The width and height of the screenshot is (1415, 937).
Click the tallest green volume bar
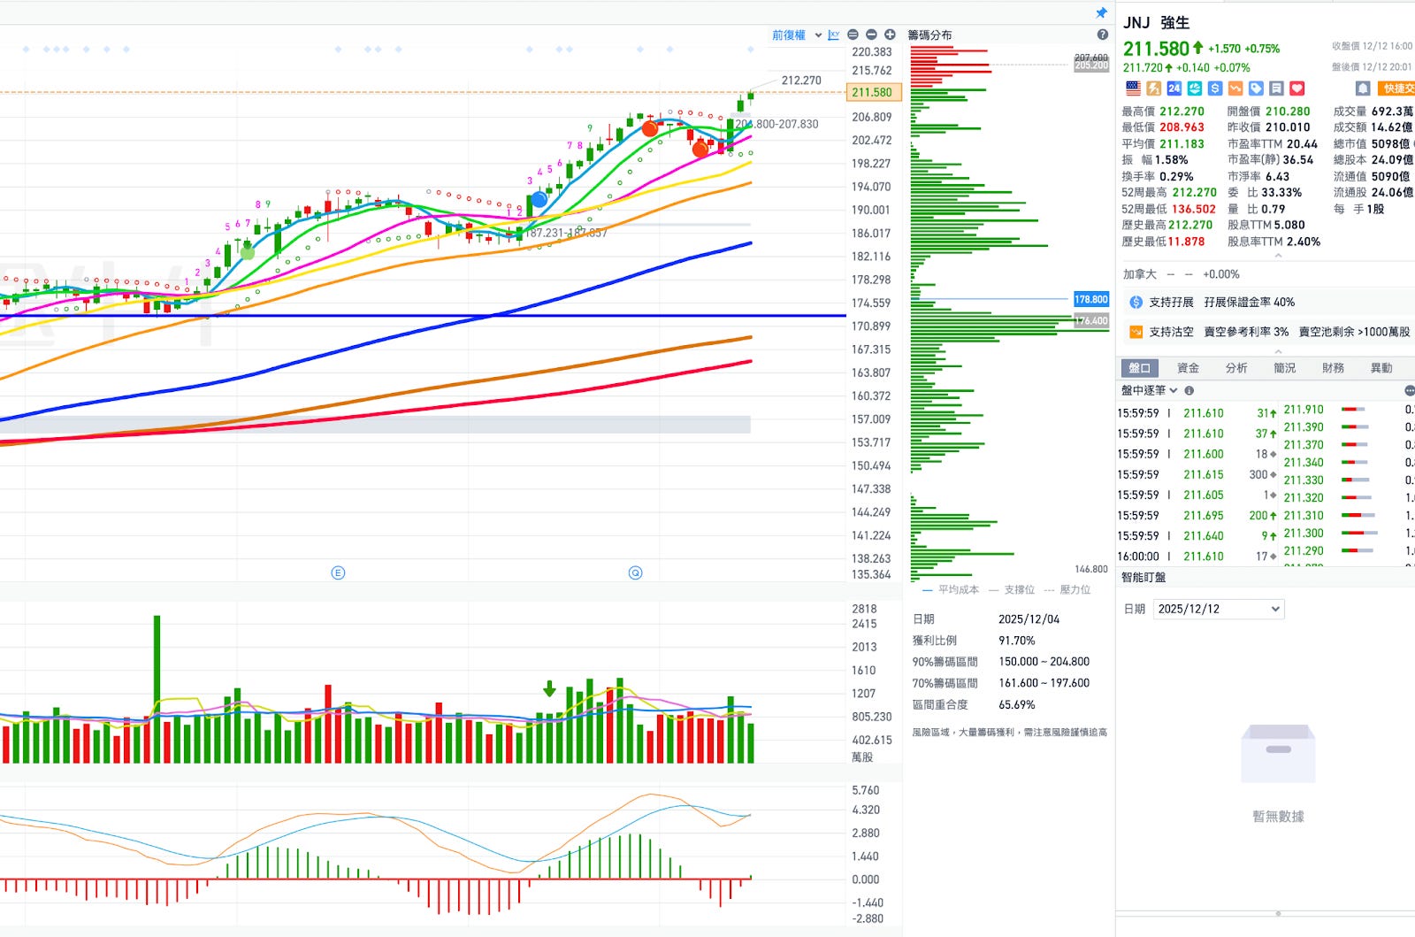157,689
